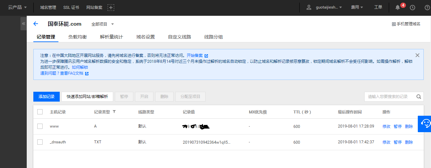Check the www record checkbox
431x168 pixels.
[x=40, y=126]
